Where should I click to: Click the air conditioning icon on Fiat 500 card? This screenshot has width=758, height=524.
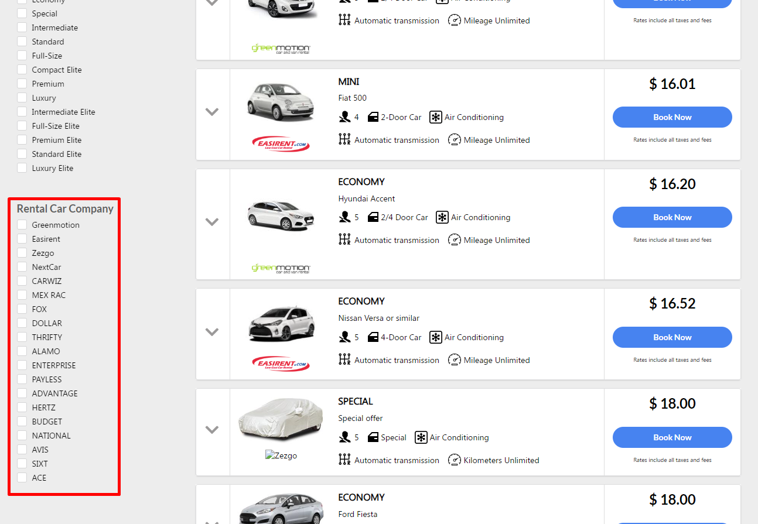[435, 117]
